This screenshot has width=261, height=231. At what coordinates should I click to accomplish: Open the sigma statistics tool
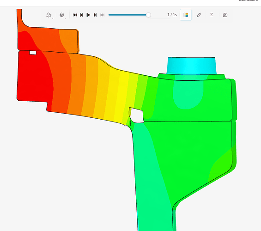212,15
